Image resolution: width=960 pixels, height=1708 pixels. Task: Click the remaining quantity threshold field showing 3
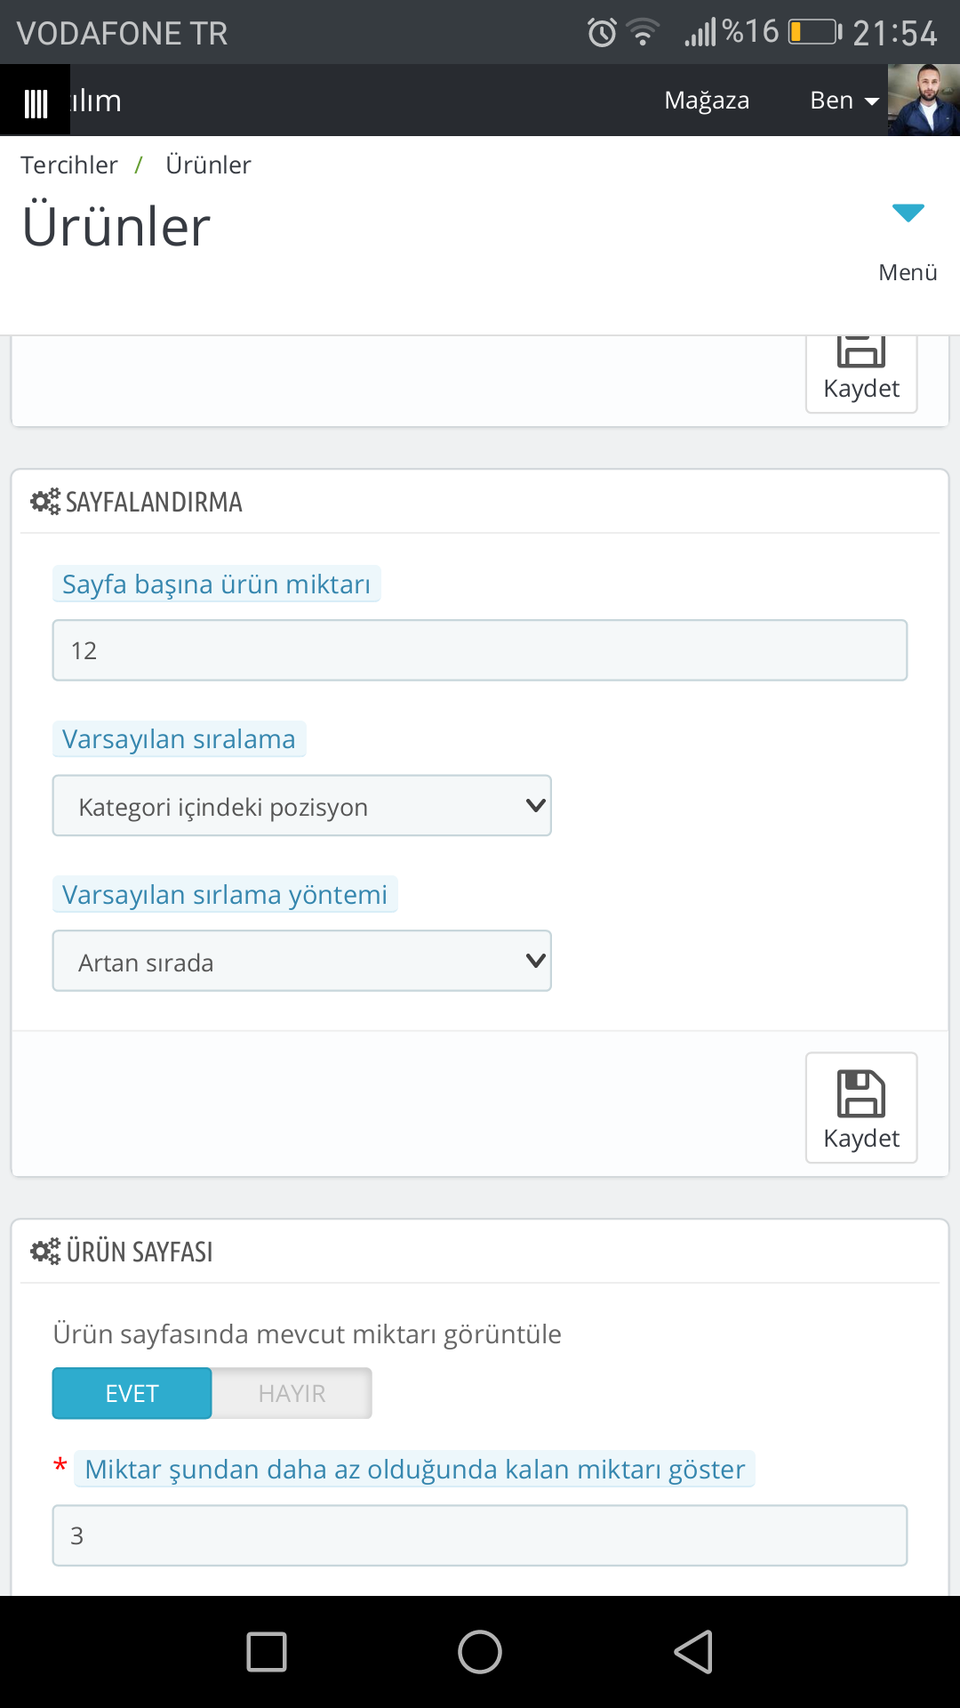[480, 1535]
